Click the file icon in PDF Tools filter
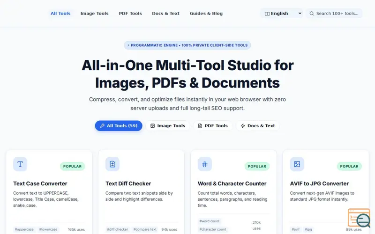This screenshot has height=234, width=375. coord(200,126)
